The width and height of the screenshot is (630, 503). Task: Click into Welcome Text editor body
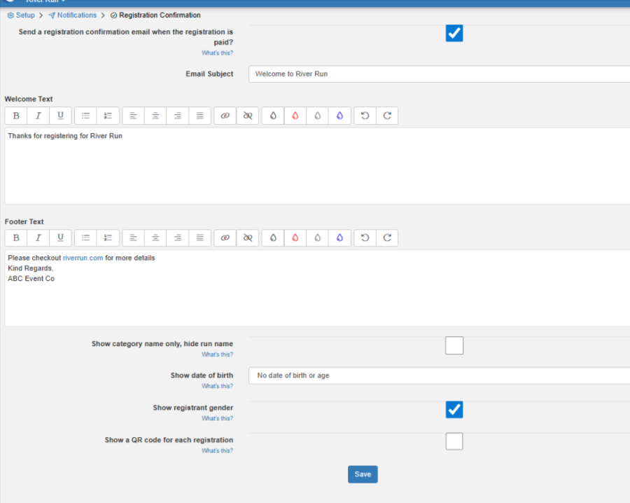click(317, 166)
